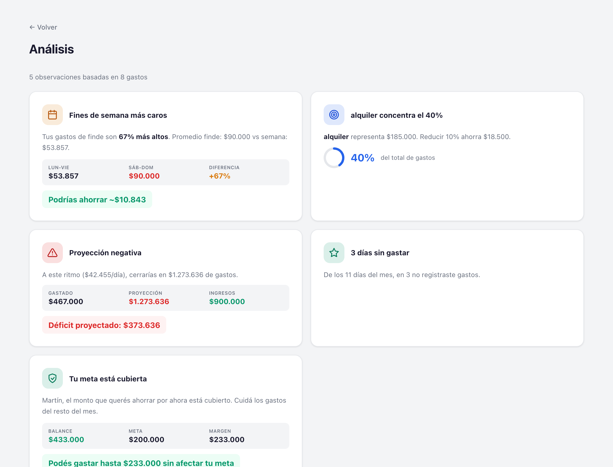
Task: Click the PROYECCIÓN $1.273.636 amount
Action: [x=149, y=301]
